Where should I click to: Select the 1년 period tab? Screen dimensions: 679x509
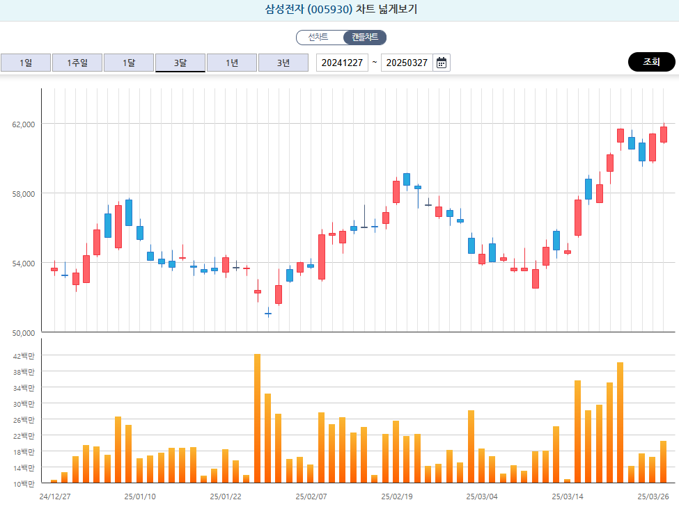pyautogui.click(x=232, y=63)
